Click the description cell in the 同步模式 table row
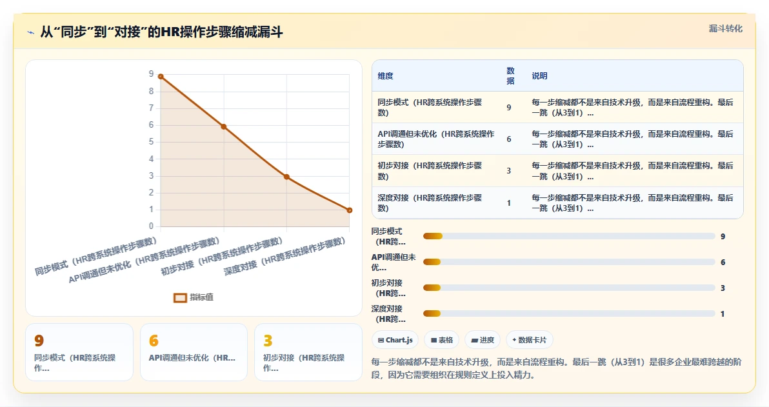The height and width of the screenshot is (407, 769). [633, 107]
